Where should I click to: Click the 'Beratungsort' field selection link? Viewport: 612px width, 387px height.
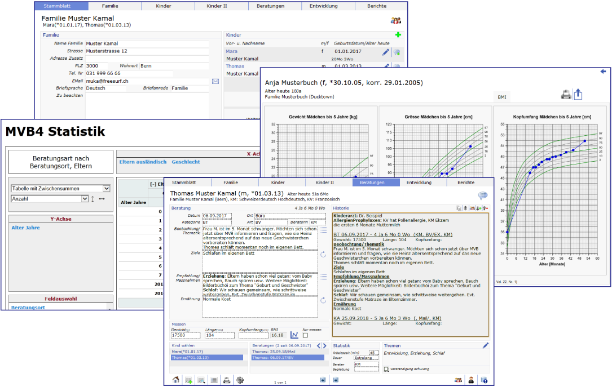(28, 308)
